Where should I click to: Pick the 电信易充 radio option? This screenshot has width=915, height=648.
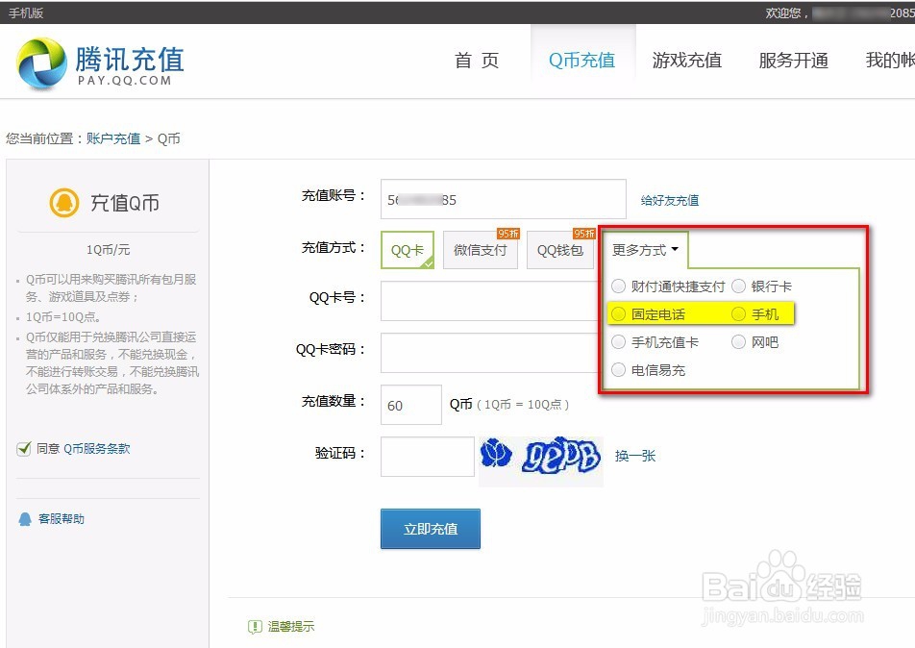[x=618, y=369]
